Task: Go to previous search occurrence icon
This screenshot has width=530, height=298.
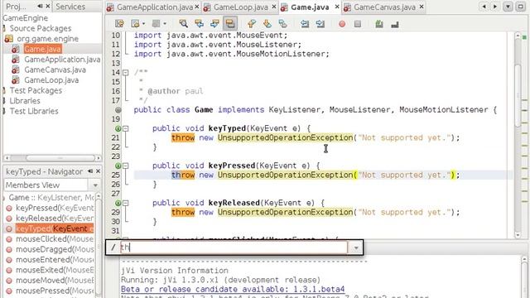Action: (199, 24)
